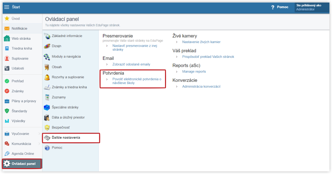
Task: Click the Ovládací panel gear icon
Action: pyautogui.click(x=7, y=164)
